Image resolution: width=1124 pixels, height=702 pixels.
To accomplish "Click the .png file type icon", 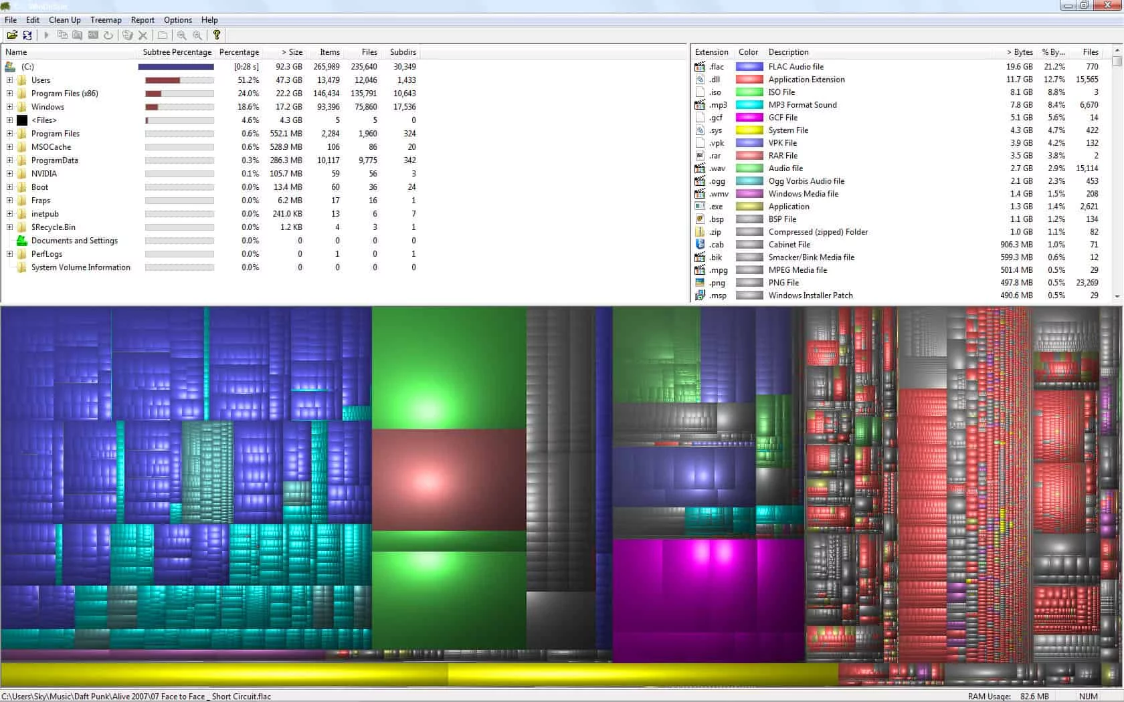I will click(700, 283).
